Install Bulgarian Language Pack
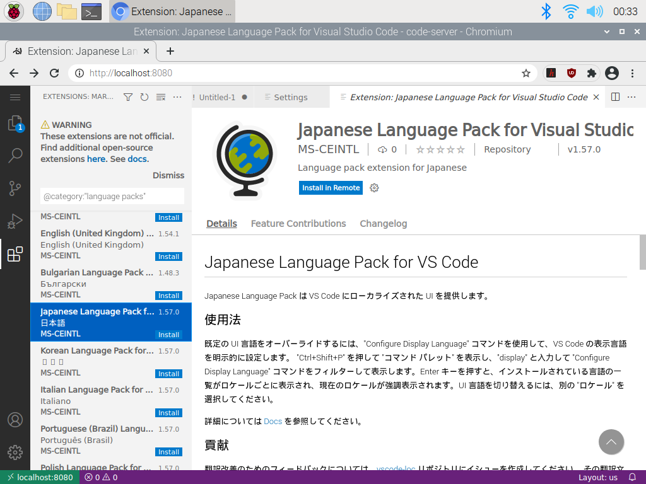 [x=169, y=296]
